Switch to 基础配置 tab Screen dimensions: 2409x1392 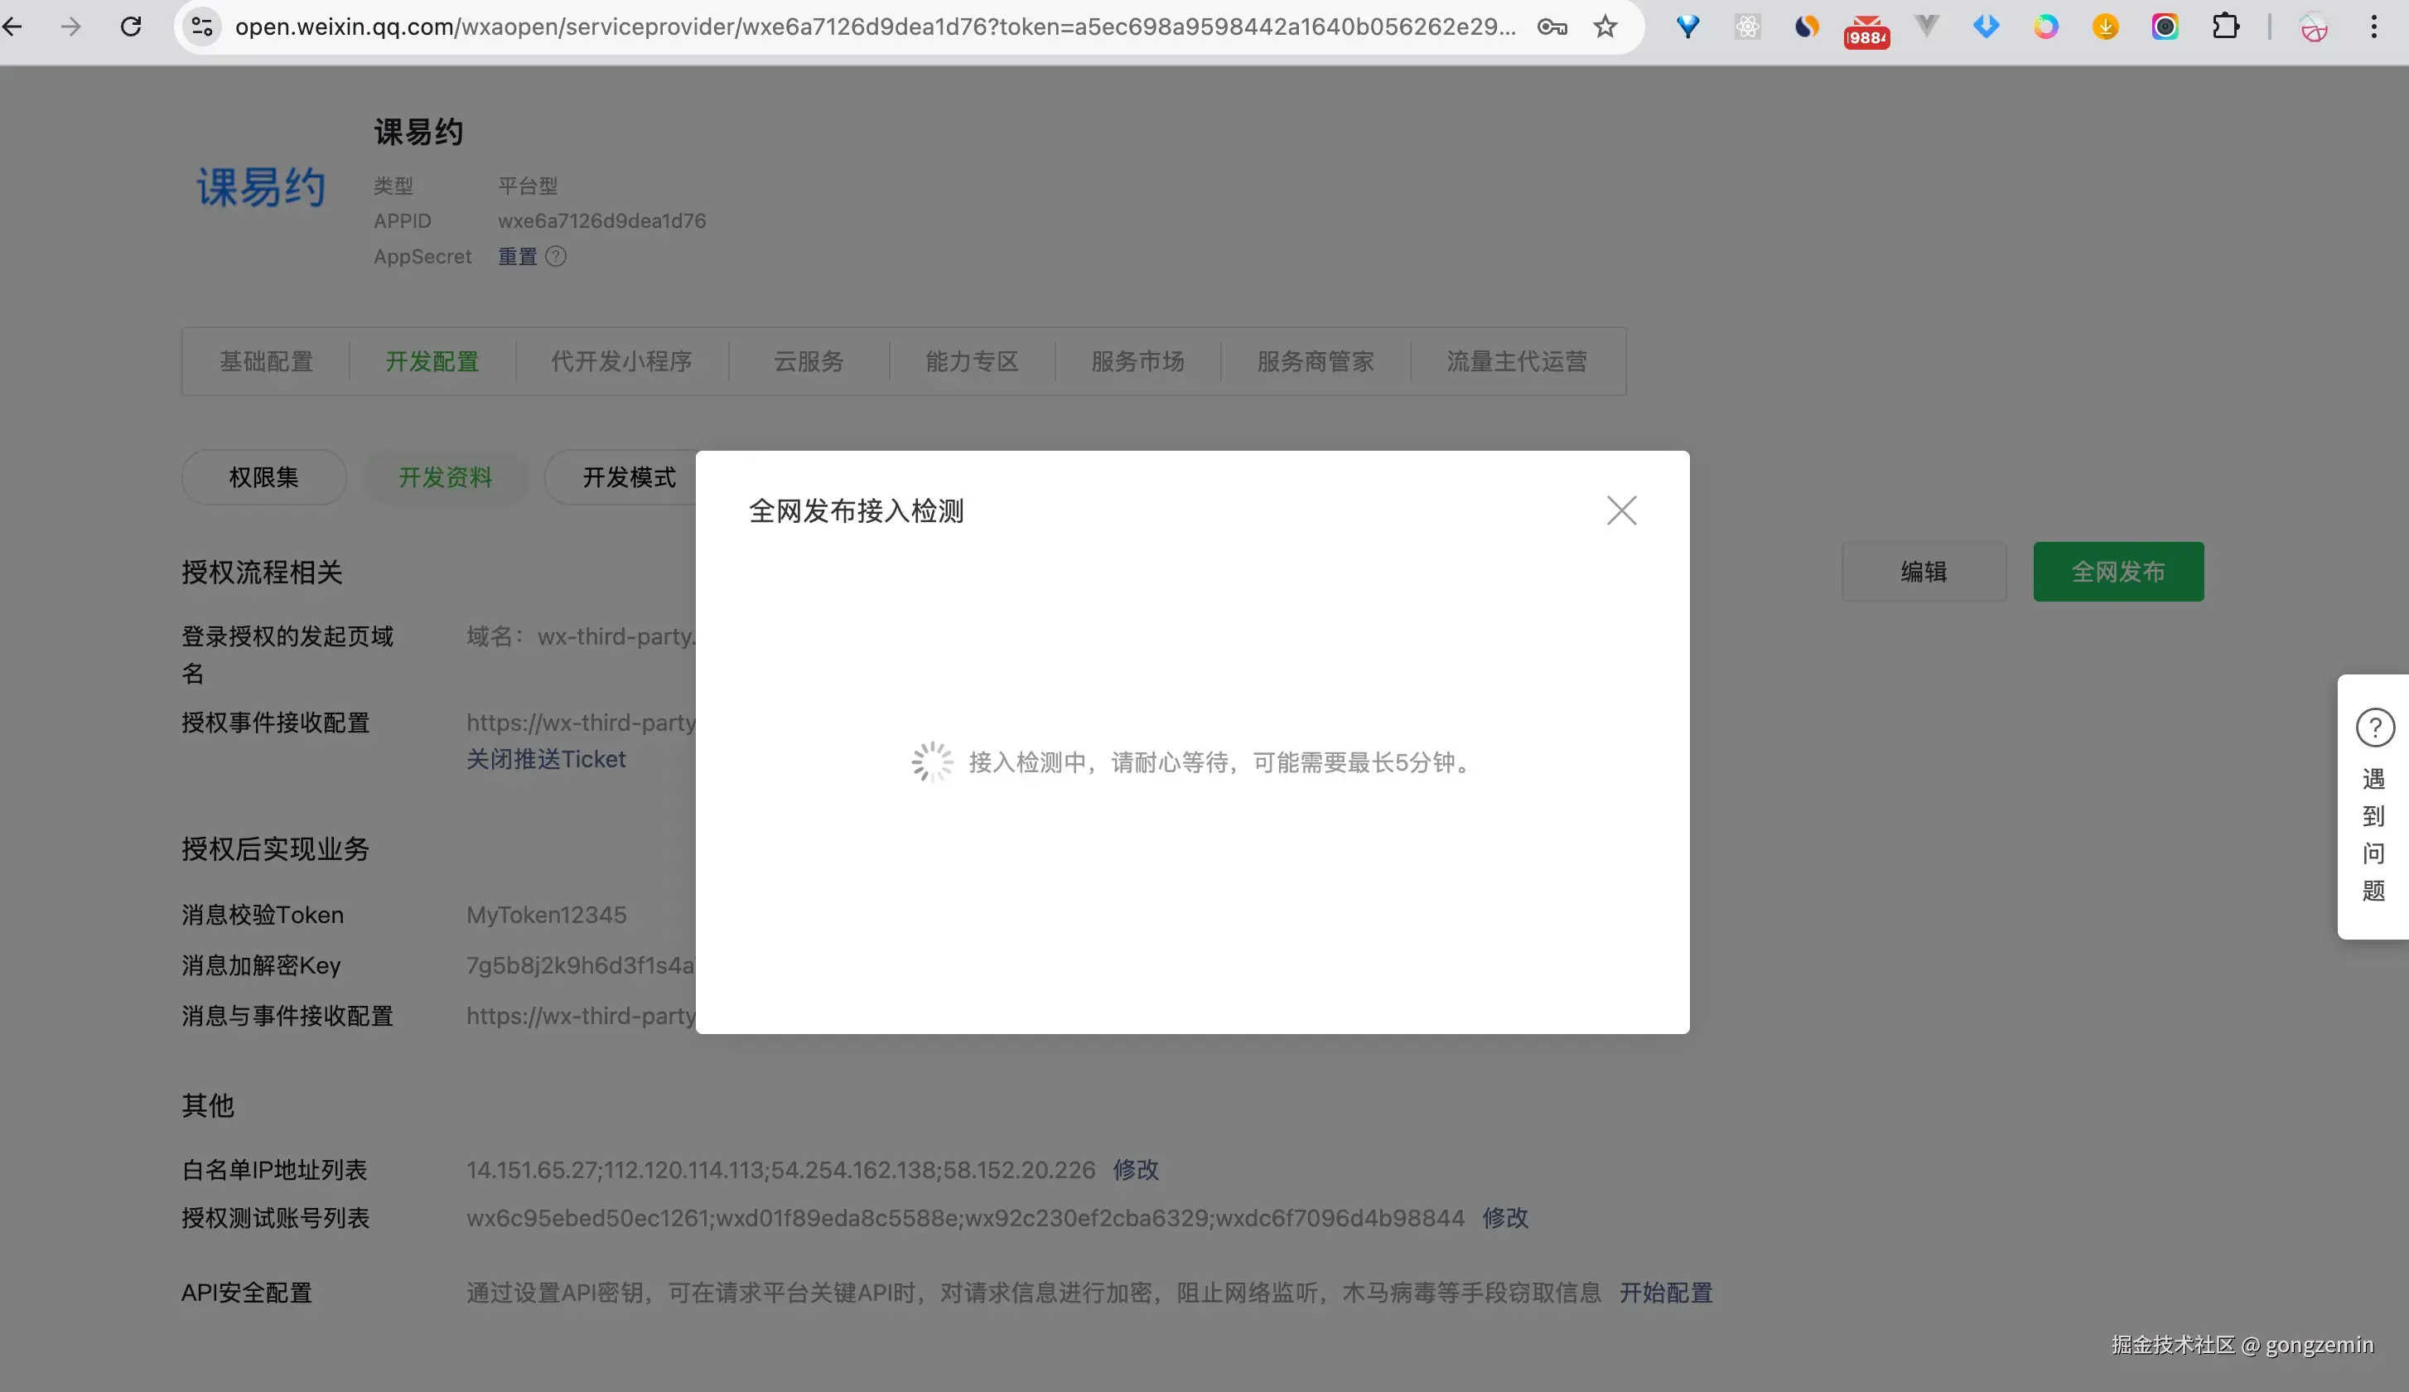[267, 361]
